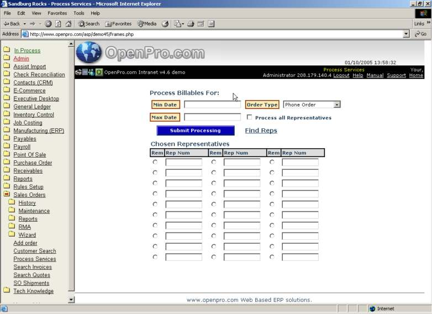
Task: Open the Favorites menu
Action: (57, 13)
